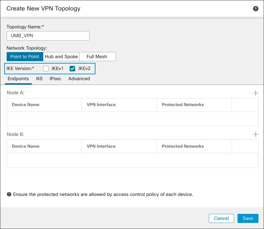Click the Protected Networks header under Node B
This screenshot has height=229, width=264.
tap(183, 146)
